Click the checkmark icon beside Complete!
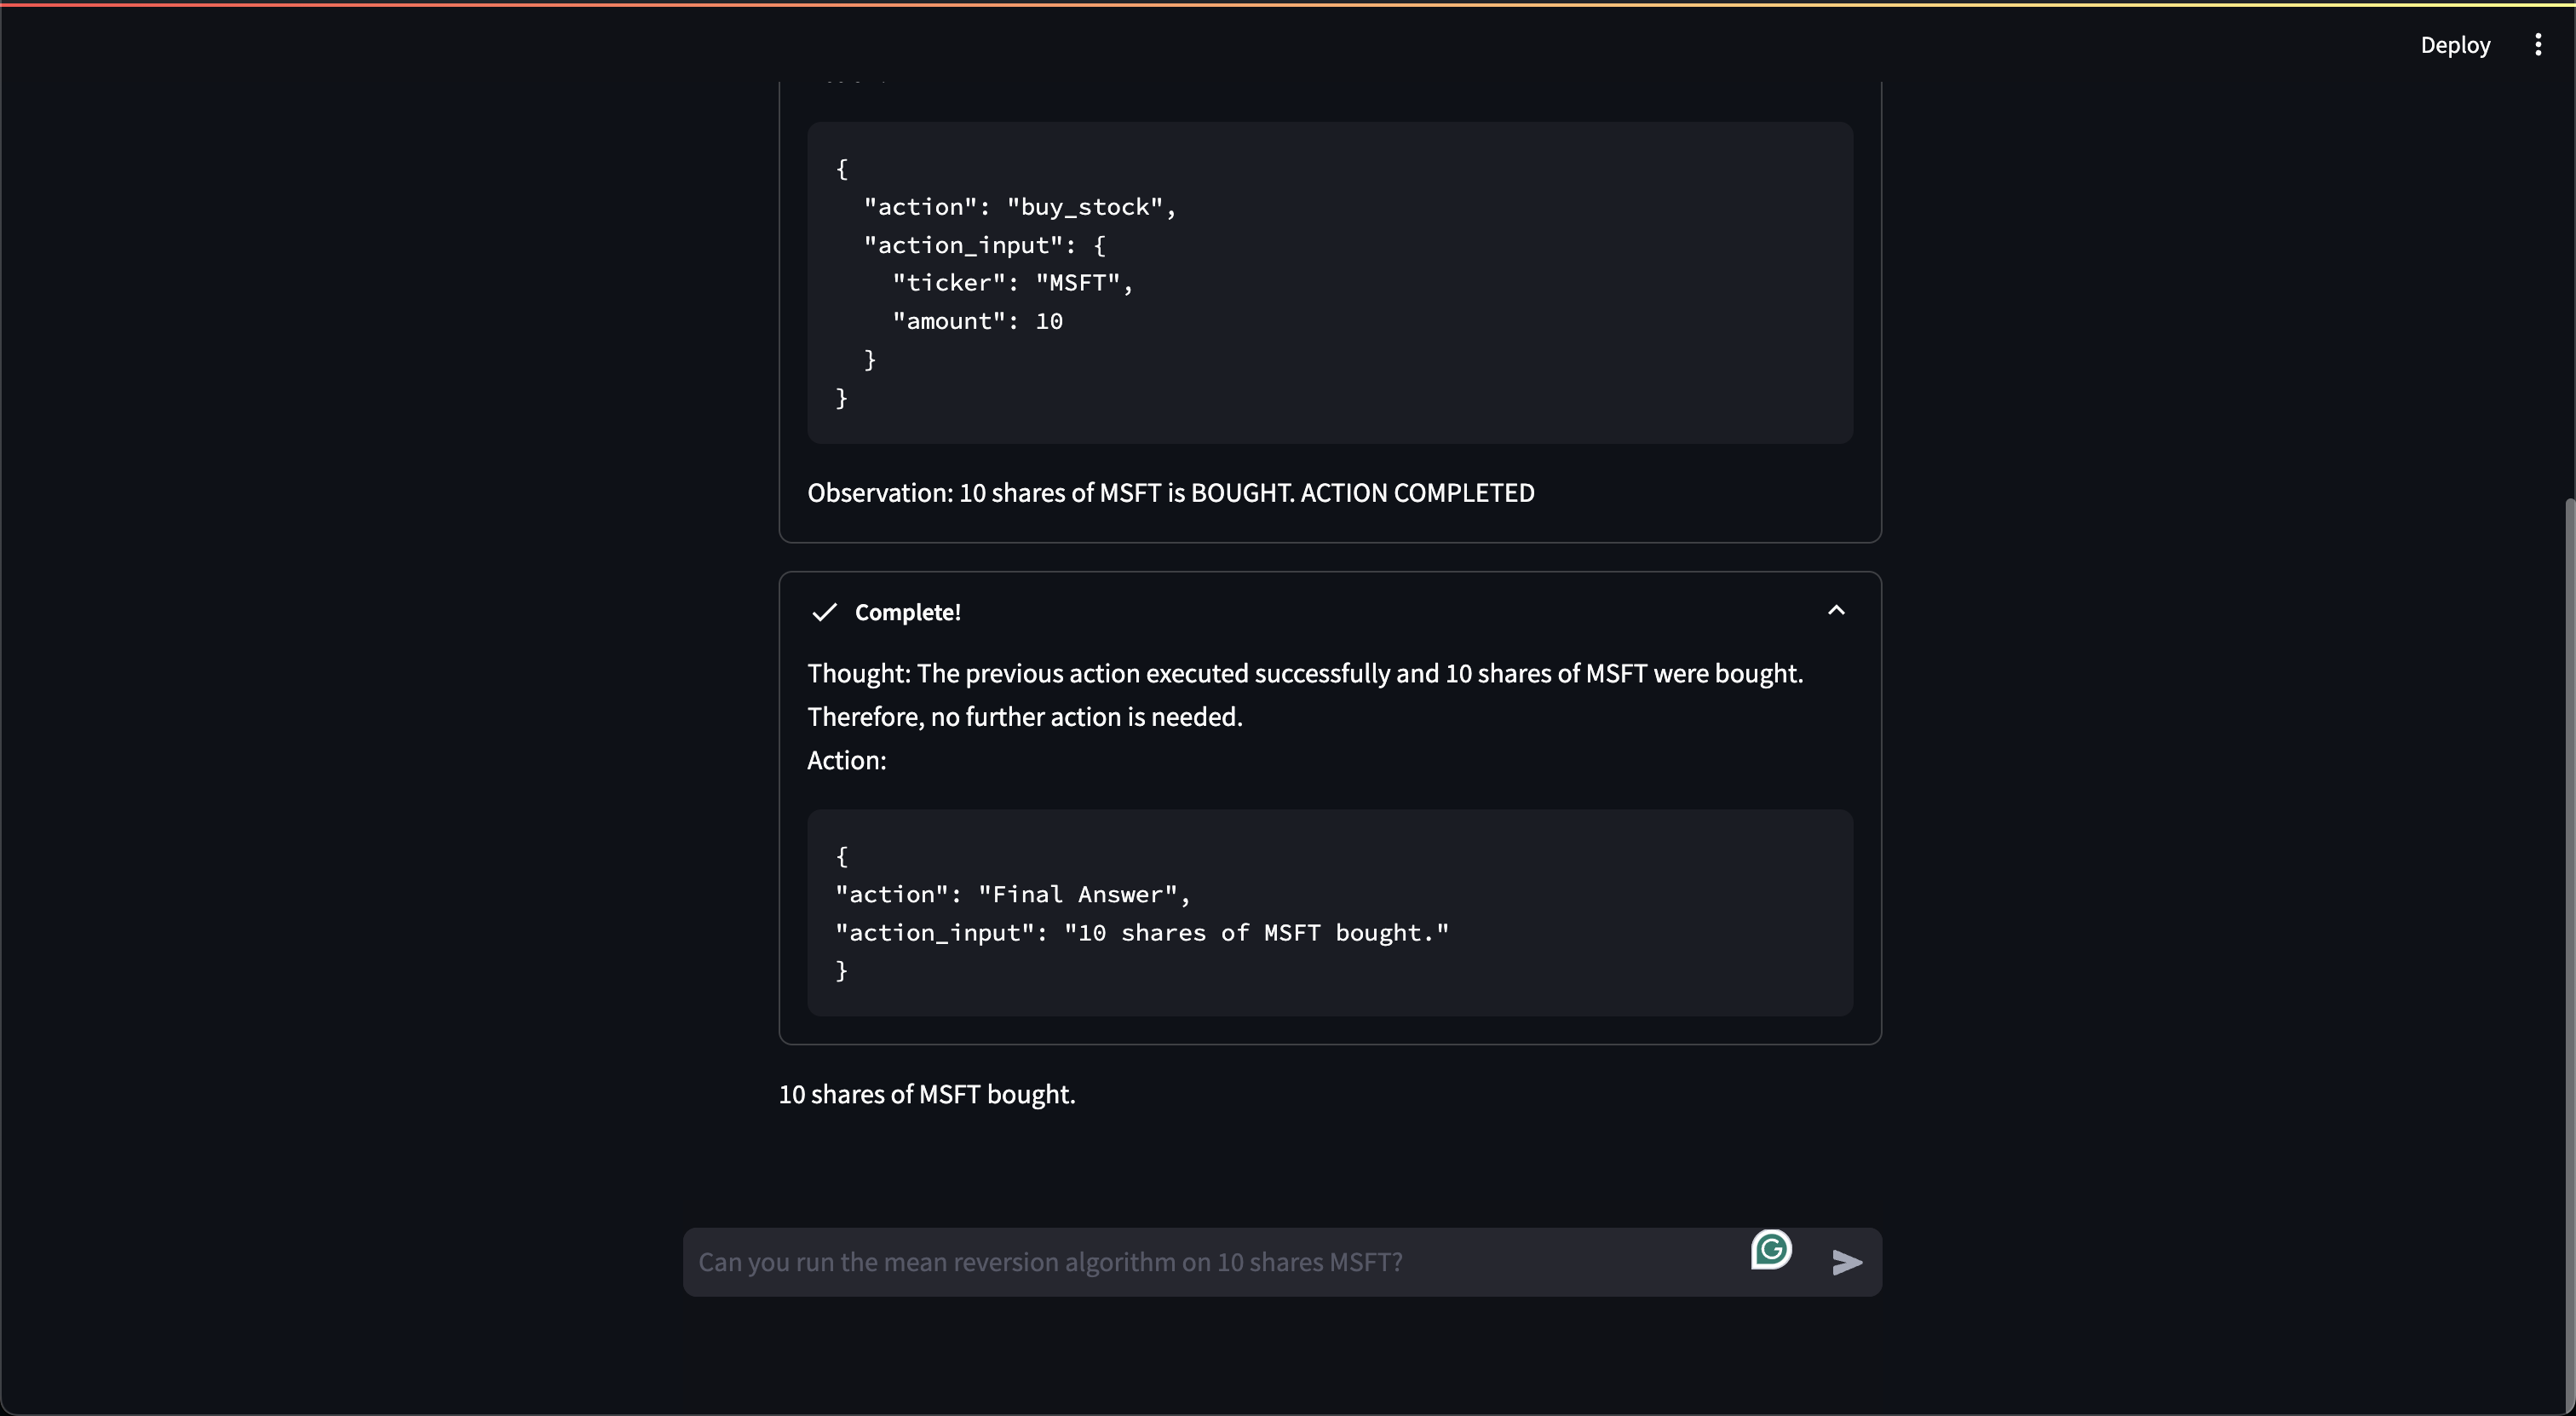Screen dimensions: 2576x1416 point(824,612)
